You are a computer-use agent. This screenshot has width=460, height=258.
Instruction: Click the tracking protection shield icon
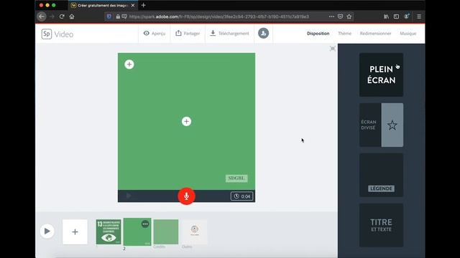109,16
